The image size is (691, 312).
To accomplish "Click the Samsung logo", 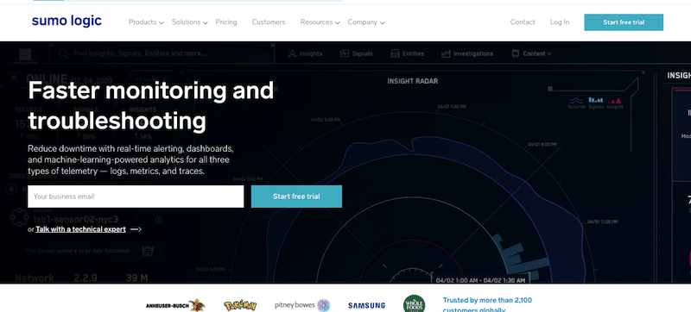I will 366,305.
